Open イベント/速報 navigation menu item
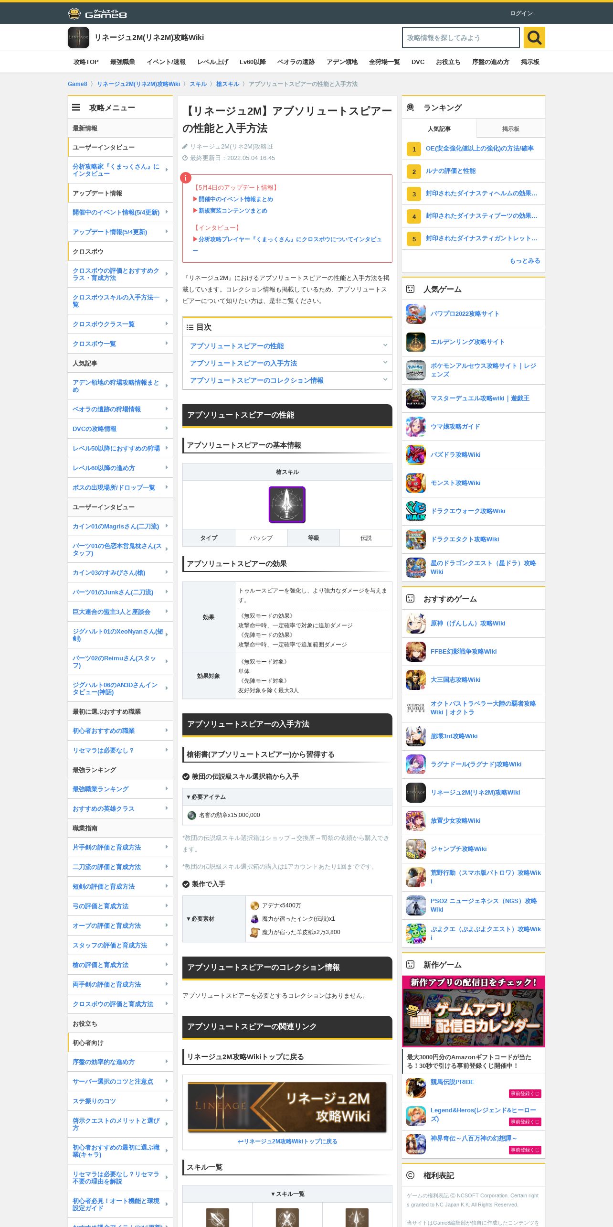613x1227 pixels. pyautogui.click(x=166, y=62)
